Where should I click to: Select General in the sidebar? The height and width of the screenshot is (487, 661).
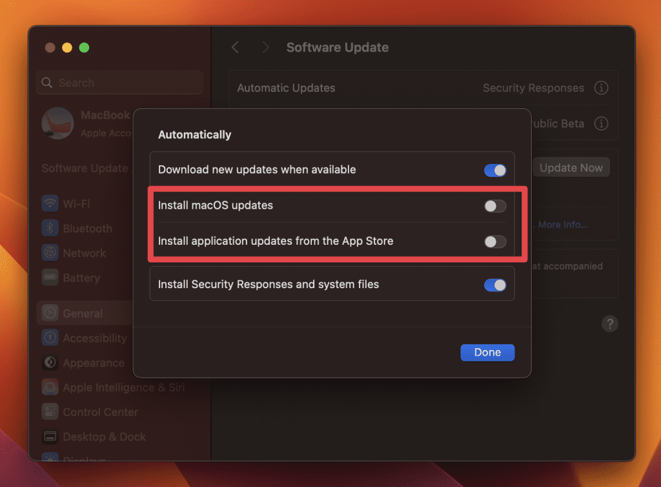[83, 314]
